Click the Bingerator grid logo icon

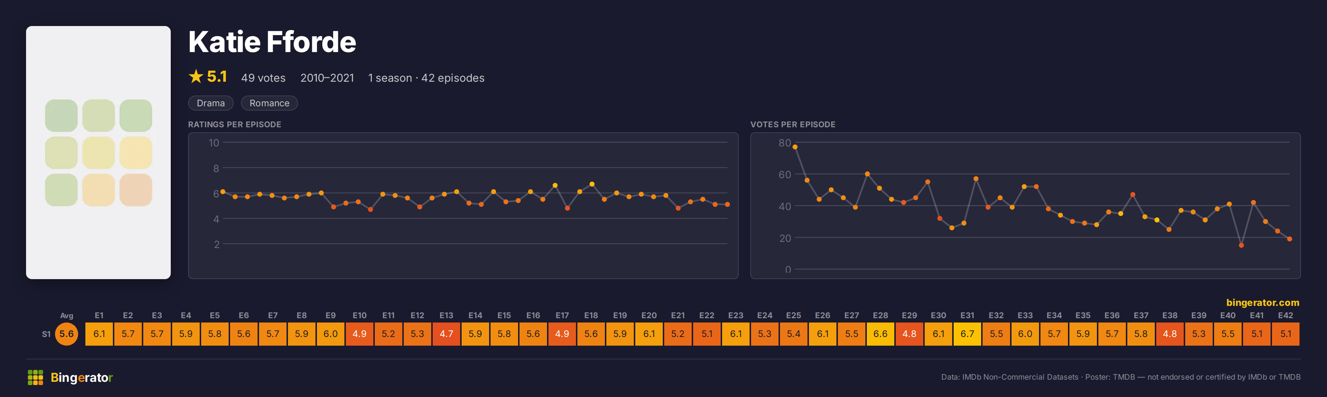pyautogui.click(x=35, y=377)
